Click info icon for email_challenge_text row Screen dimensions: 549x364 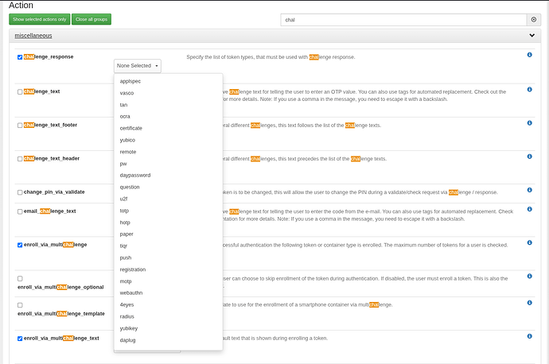tap(530, 209)
